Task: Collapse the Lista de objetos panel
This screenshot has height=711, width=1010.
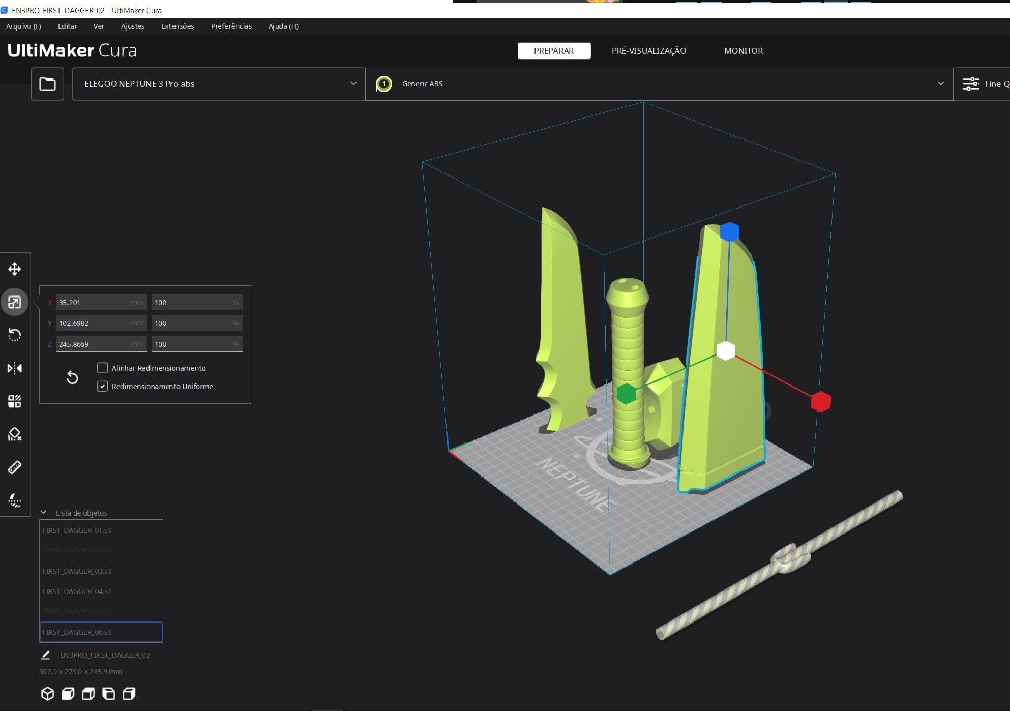Action: [x=44, y=513]
